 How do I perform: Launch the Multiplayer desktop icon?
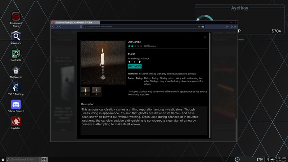(16, 71)
